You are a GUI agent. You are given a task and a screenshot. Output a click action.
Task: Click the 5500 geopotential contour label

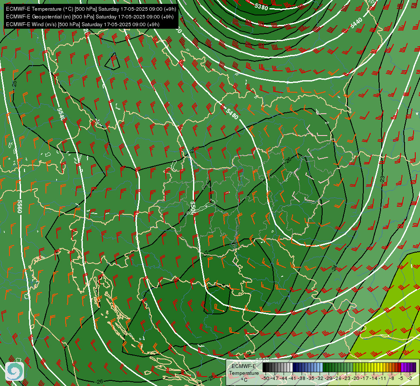[x=193, y=208]
